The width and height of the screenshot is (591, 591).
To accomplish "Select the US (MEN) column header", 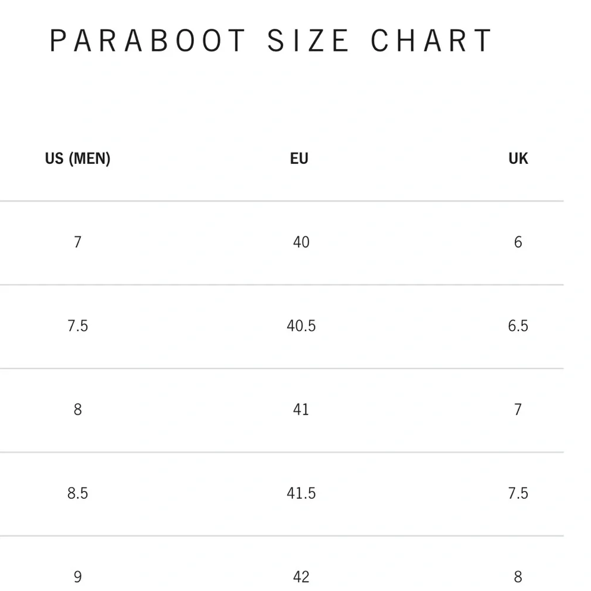I will [77, 158].
